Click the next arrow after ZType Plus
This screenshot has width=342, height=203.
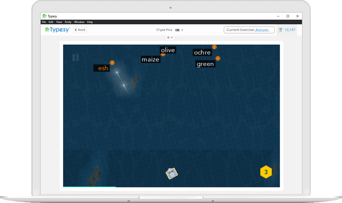click(182, 30)
